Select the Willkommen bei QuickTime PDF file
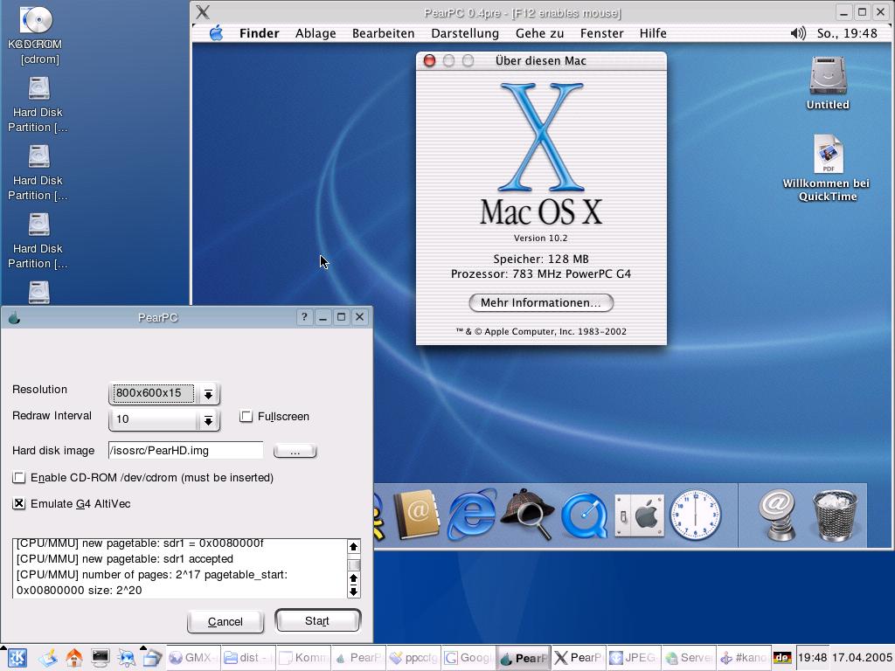 [828, 168]
